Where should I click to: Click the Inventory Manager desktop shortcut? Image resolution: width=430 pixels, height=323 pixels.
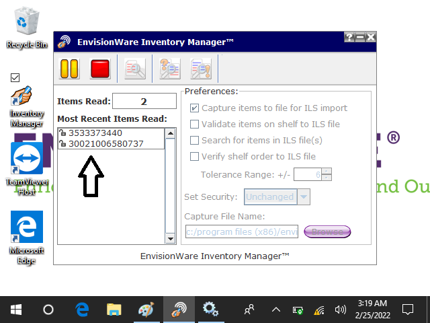[x=27, y=107]
